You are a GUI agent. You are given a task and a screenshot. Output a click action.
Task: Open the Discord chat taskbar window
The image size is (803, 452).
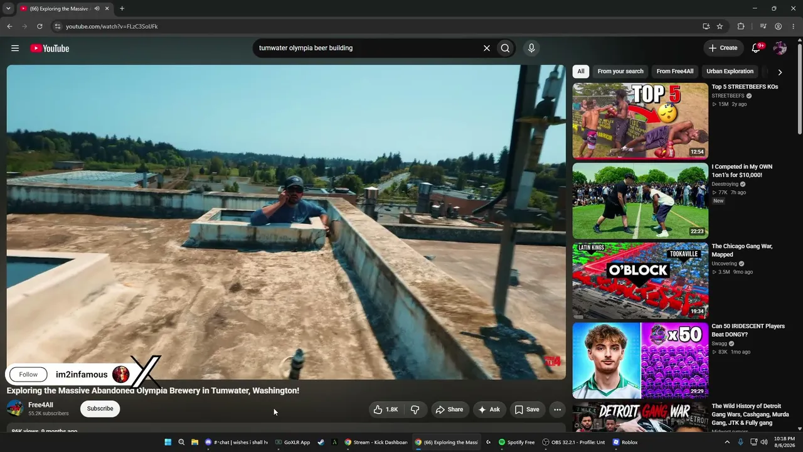[237, 442]
